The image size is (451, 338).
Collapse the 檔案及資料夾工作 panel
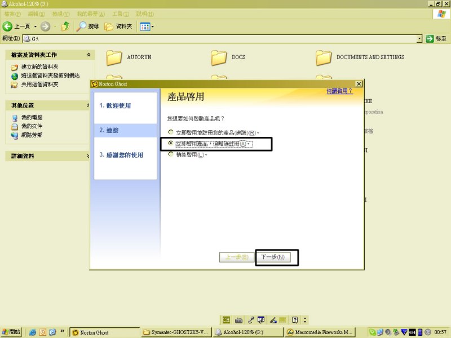pos(89,55)
